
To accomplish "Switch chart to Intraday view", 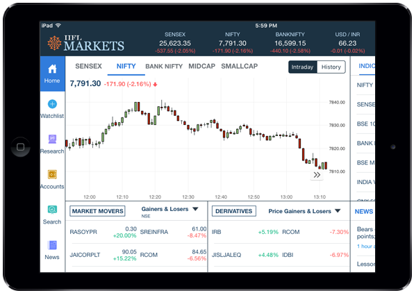I will coord(302,67).
